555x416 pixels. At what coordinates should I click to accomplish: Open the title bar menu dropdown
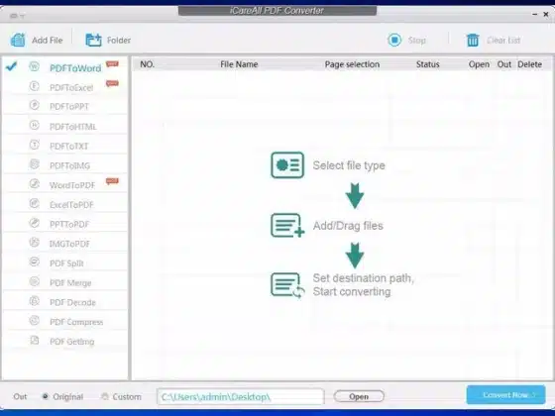tap(17, 16)
